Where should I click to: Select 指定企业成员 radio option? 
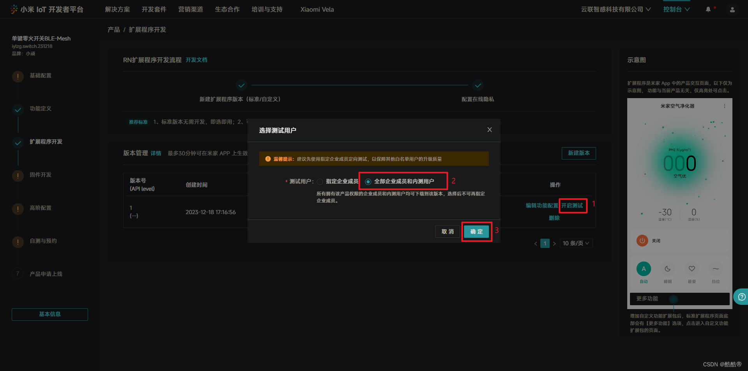tap(320, 181)
